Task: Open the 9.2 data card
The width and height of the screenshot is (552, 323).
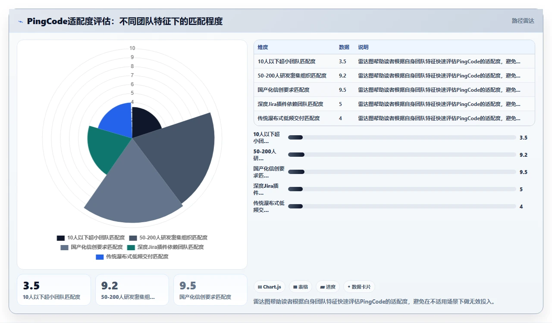Action: (x=132, y=290)
